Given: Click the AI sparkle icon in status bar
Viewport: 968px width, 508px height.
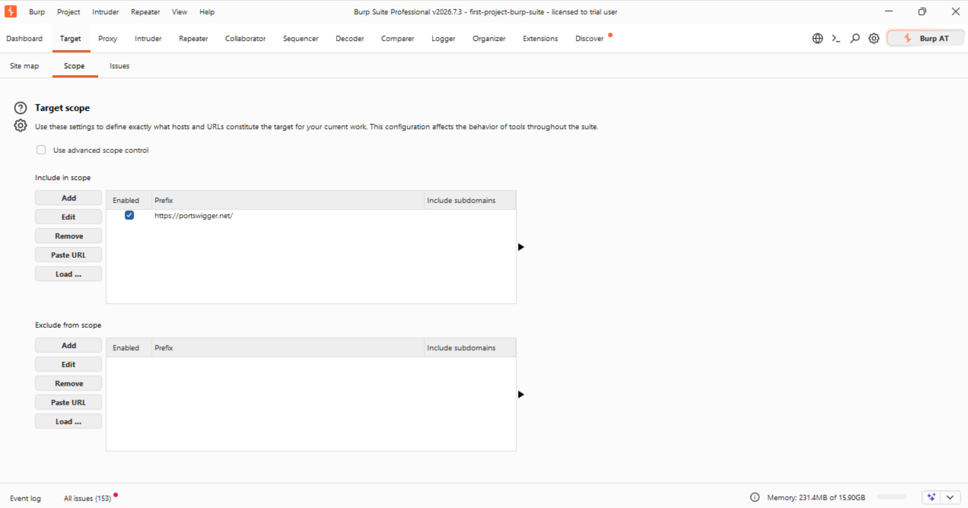Looking at the screenshot, I should (931, 497).
